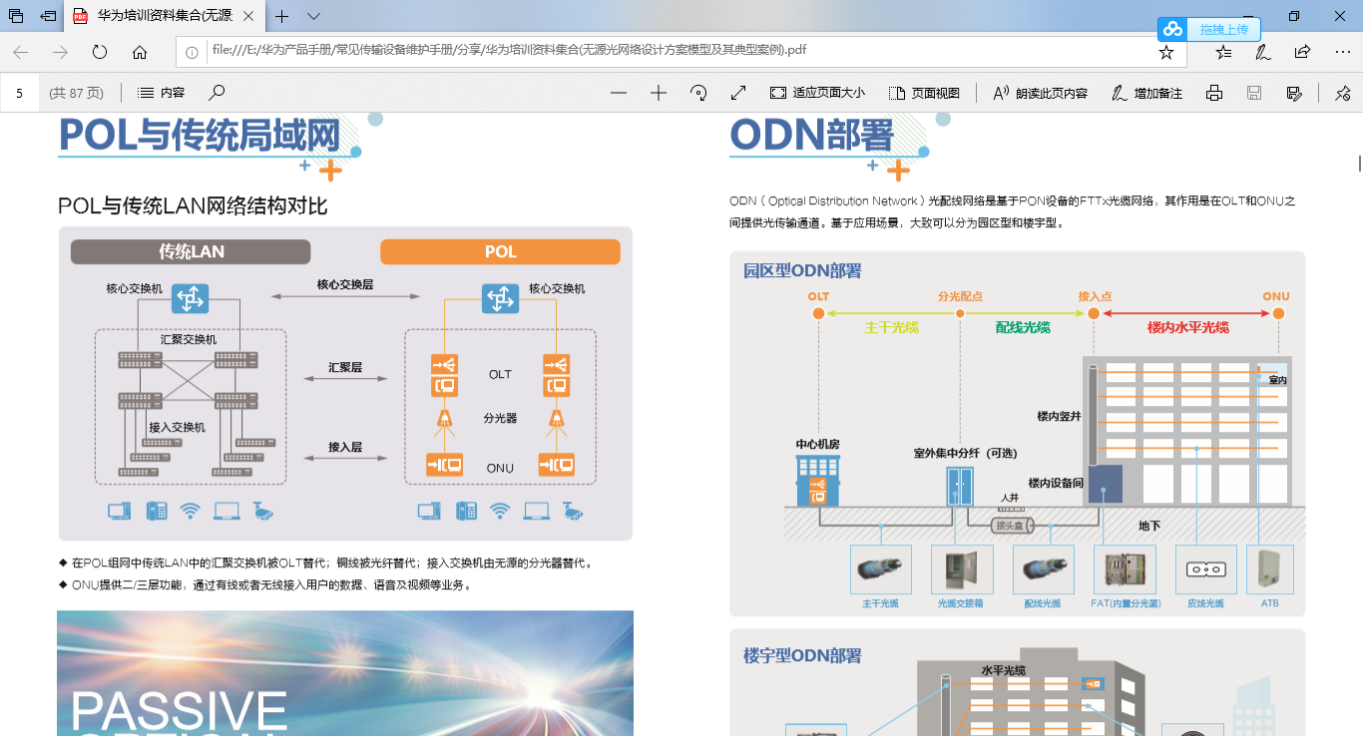
Task: Add this page to favorites with the star
Action: click(x=1165, y=52)
